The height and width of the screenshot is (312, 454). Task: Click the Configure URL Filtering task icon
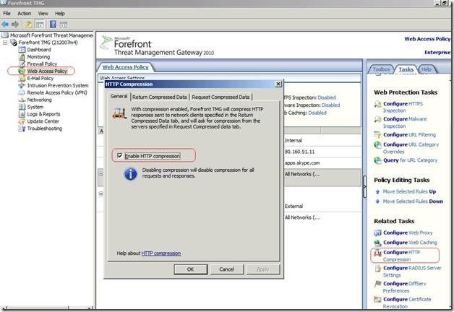pyautogui.click(x=377, y=135)
